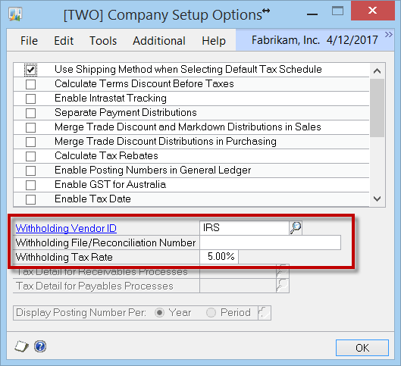The width and height of the screenshot is (401, 366).
Task: Open the Withholding Vendor ID lookup magnifier
Action: [296, 228]
